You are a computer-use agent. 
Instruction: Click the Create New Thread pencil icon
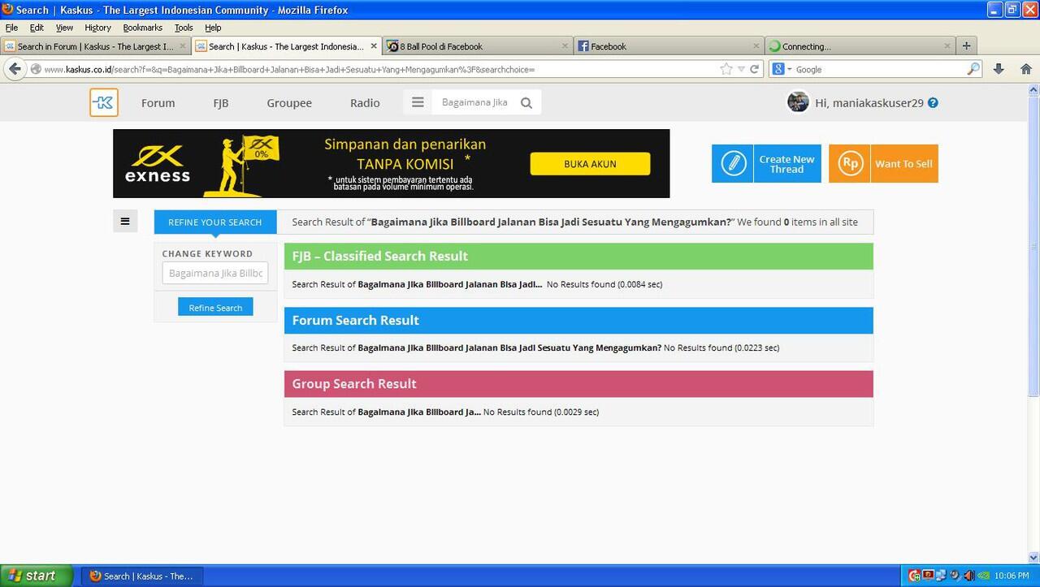coord(733,163)
